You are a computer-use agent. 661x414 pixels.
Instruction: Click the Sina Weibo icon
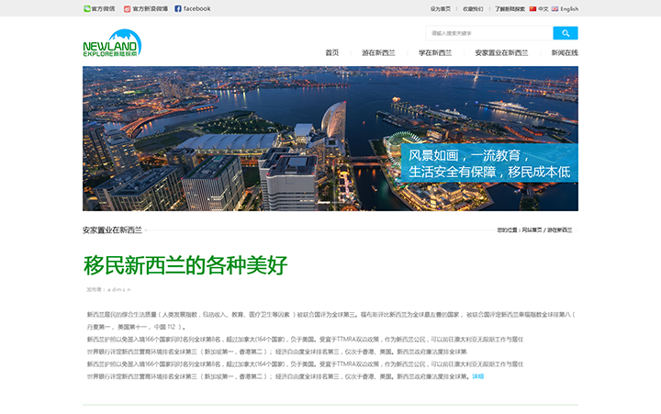point(127,8)
